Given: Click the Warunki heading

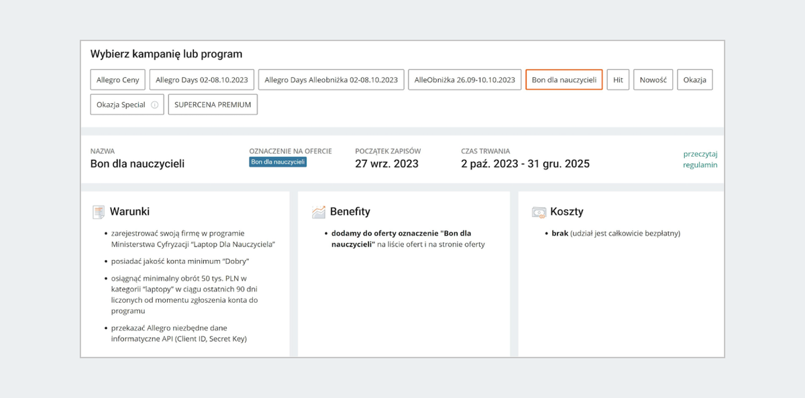Looking at the screenshot, I should click(x=129, y=212).
